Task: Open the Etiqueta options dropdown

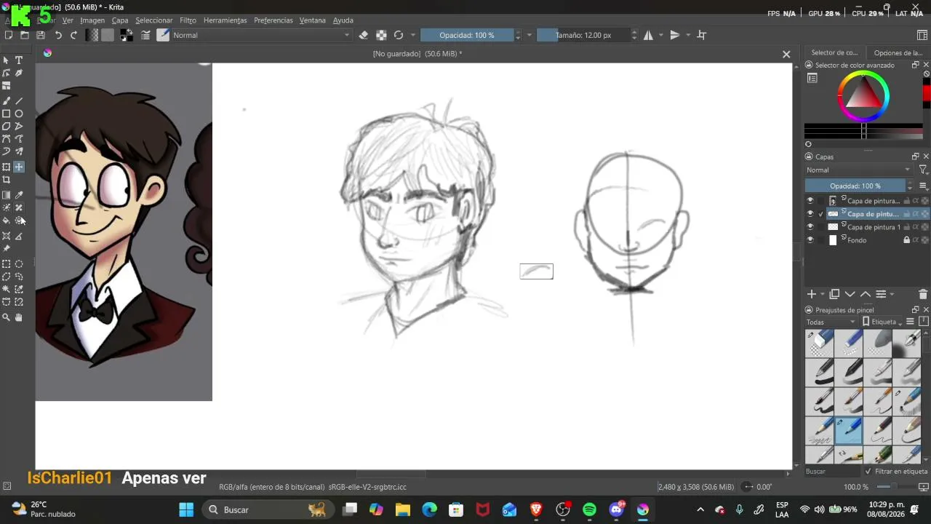Action: coord(882,322)
